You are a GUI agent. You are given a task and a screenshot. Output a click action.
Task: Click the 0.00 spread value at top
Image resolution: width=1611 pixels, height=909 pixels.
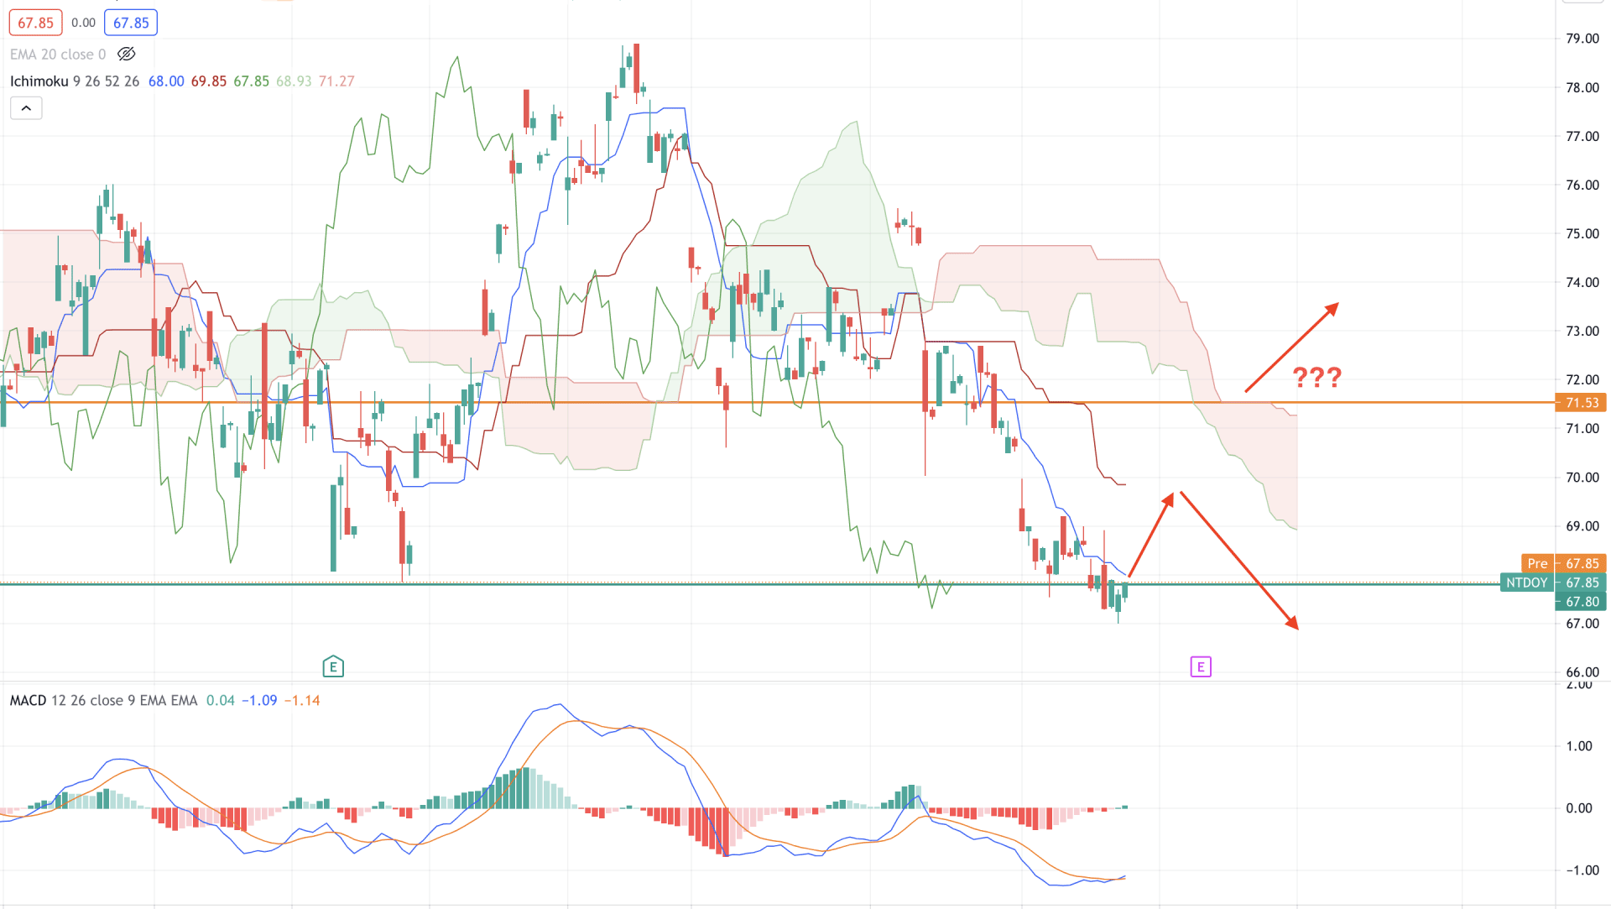coord(83,23)
